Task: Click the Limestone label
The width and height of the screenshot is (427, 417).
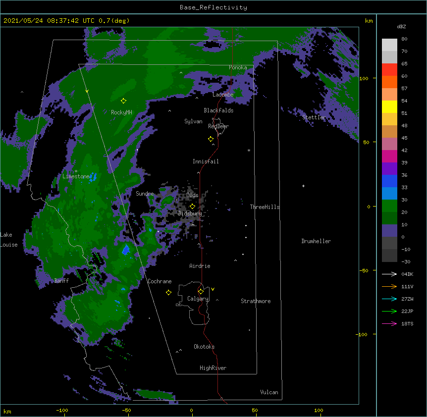Action: pos(76,176)
